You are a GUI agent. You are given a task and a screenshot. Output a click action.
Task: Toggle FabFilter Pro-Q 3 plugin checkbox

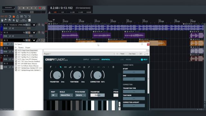pos(16,55)
